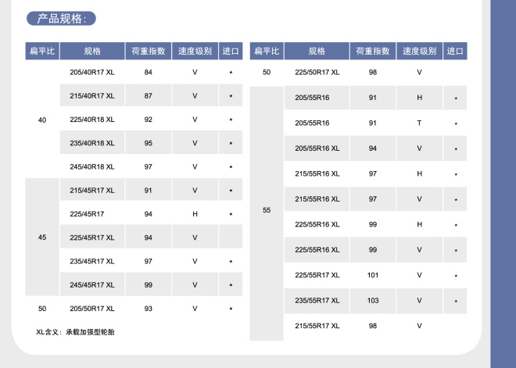Click the 205/50R17 XL spec cell
The height and width of the screenshot is (368, 516).
click(x=92, y=309)
